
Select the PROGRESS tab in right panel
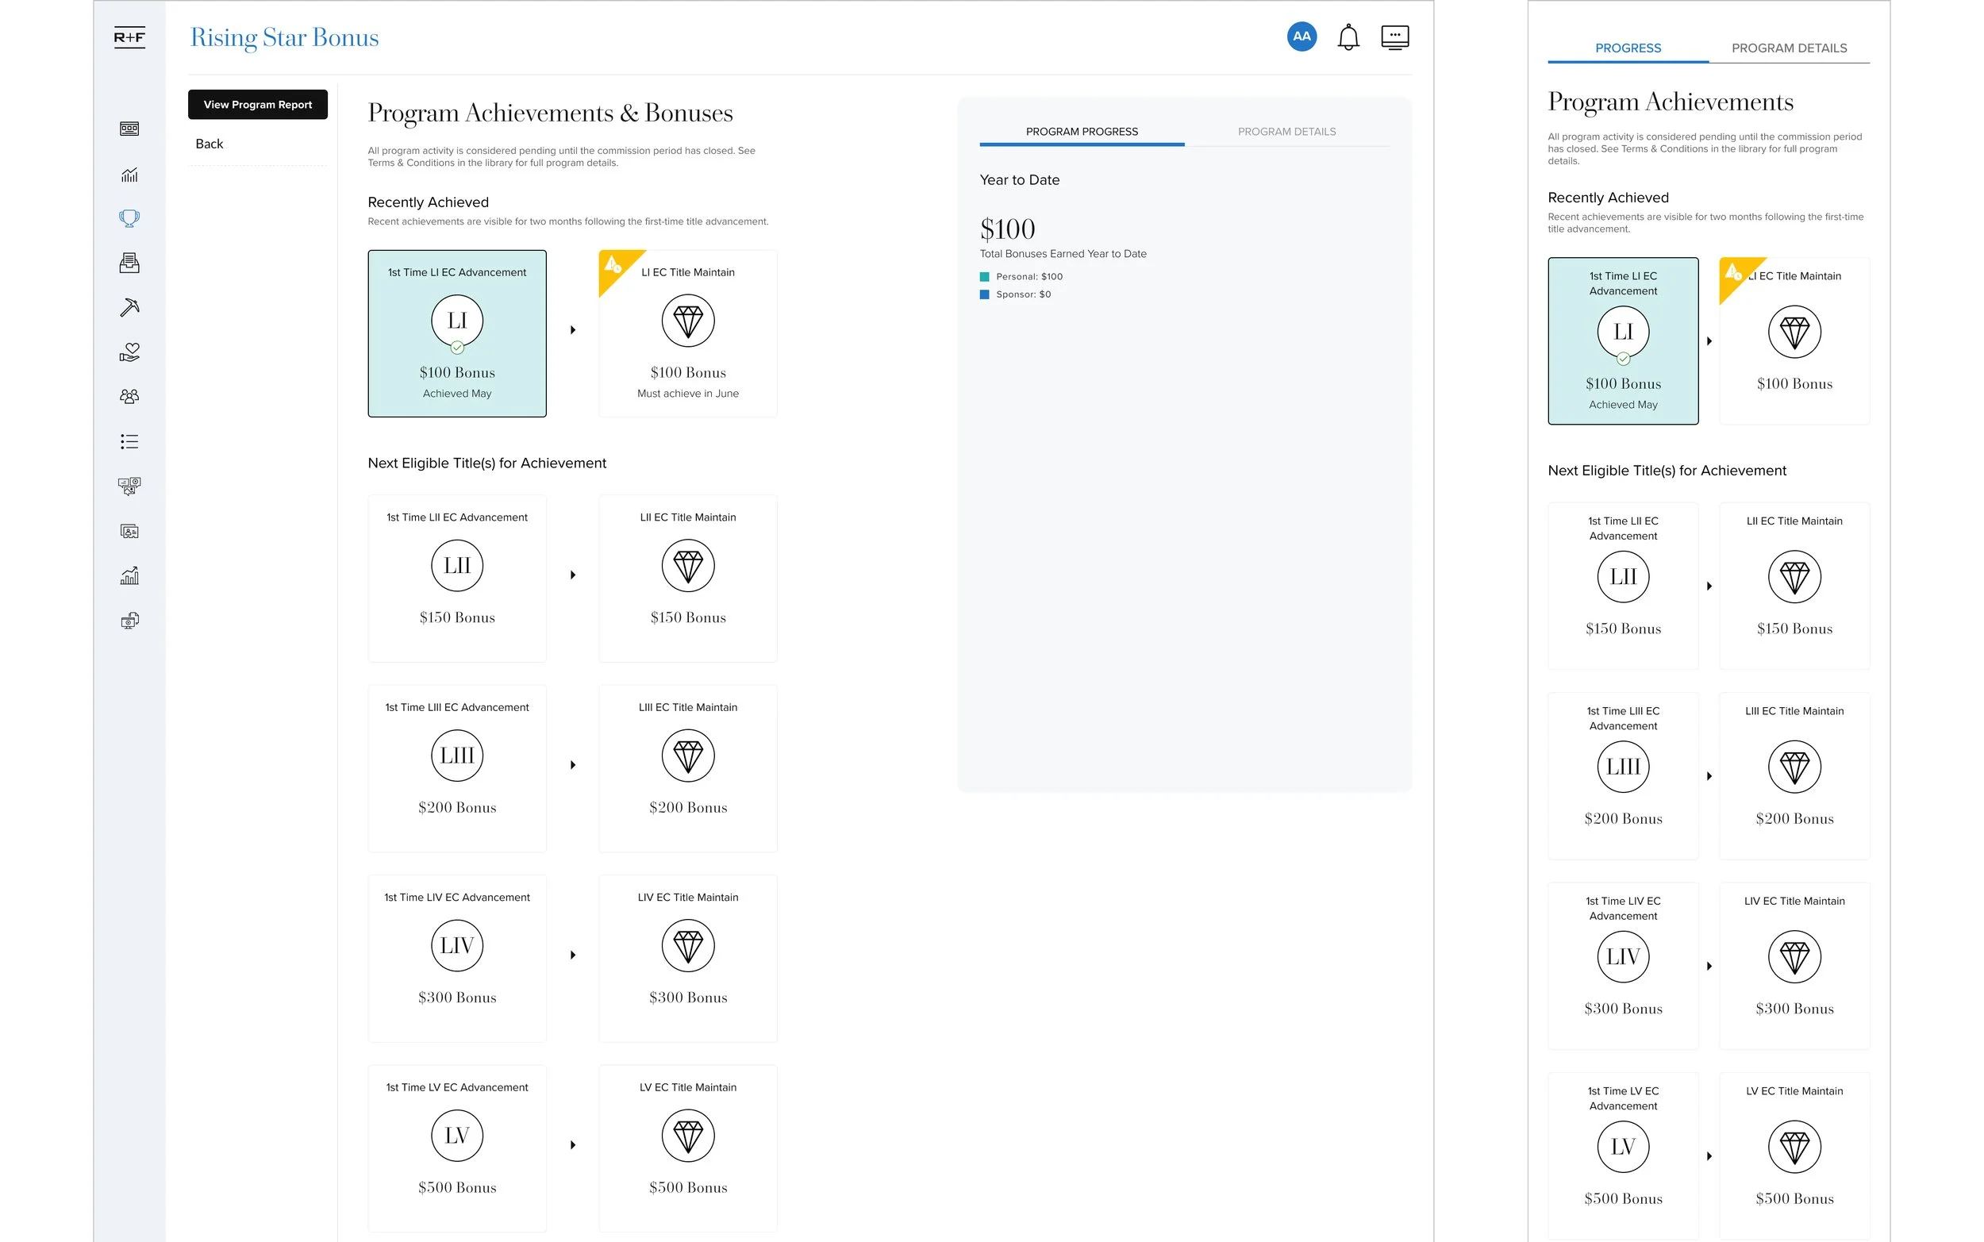coord(1627,48)
